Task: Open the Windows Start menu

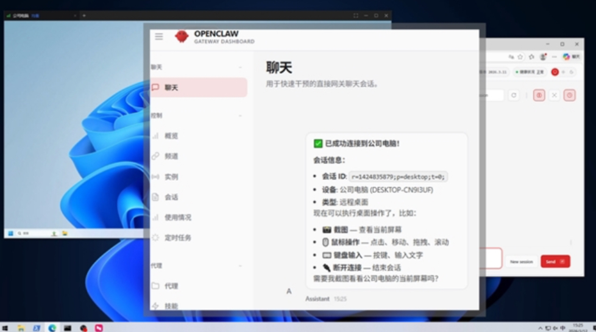Action: tap(5, 328)
